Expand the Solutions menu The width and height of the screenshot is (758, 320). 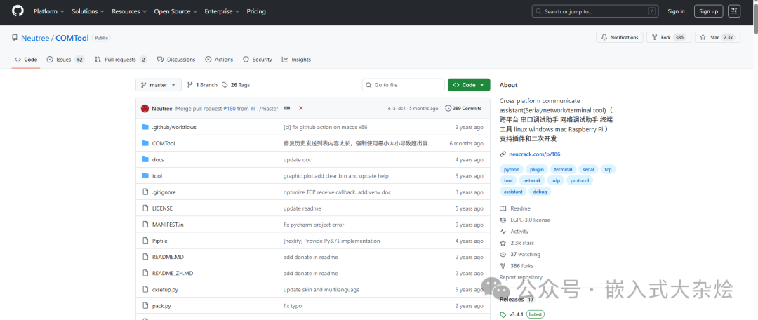88,11
